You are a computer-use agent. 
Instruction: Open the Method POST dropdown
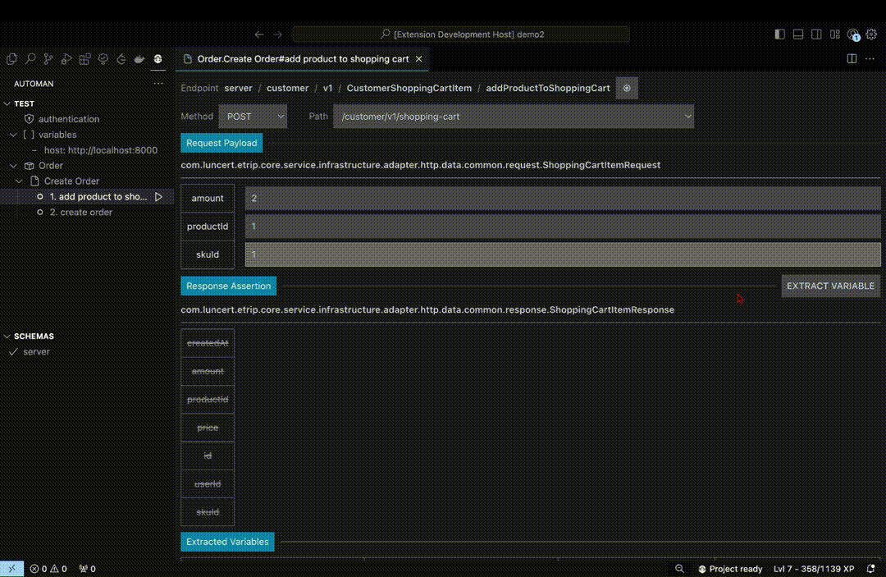point(253,116)
